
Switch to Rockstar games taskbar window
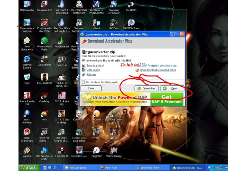[80, 168]
